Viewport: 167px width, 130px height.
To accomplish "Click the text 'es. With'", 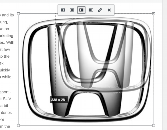I will tap(7, 42).
